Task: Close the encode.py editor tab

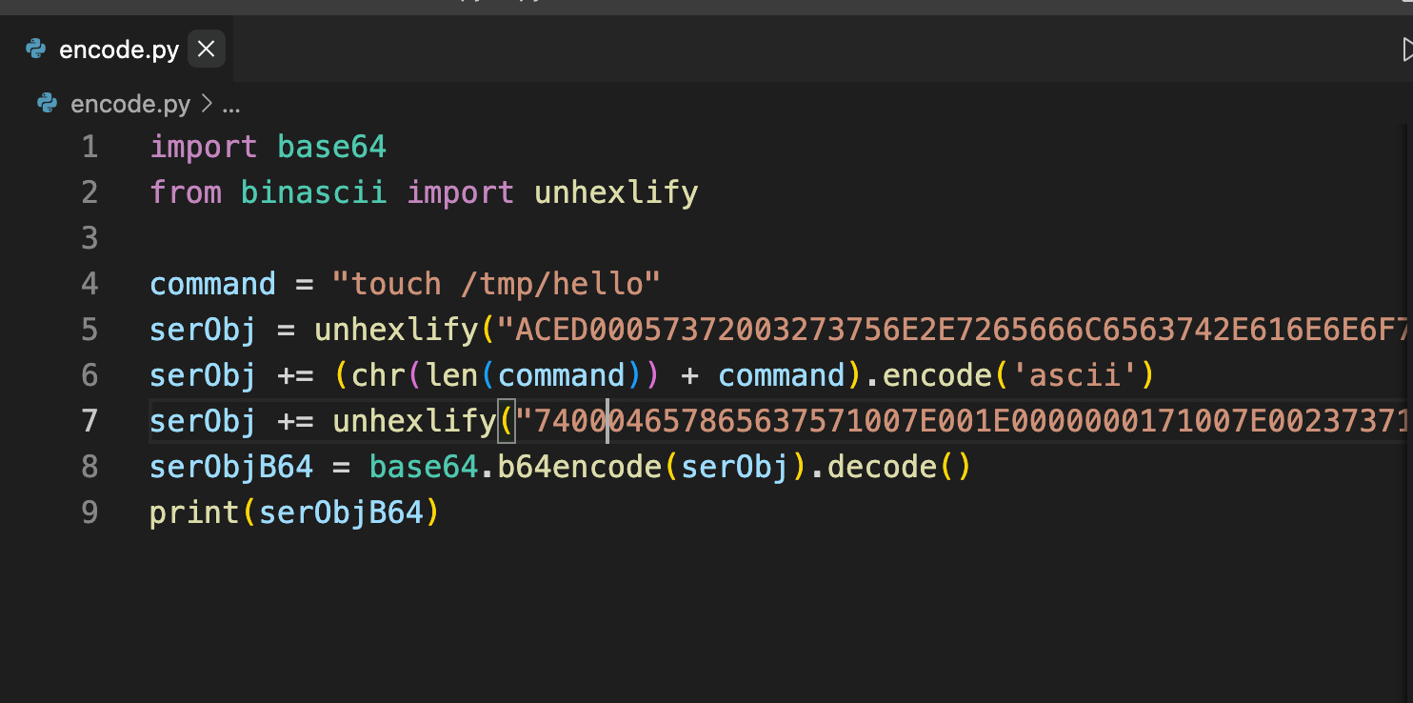Action: point(206,50)
